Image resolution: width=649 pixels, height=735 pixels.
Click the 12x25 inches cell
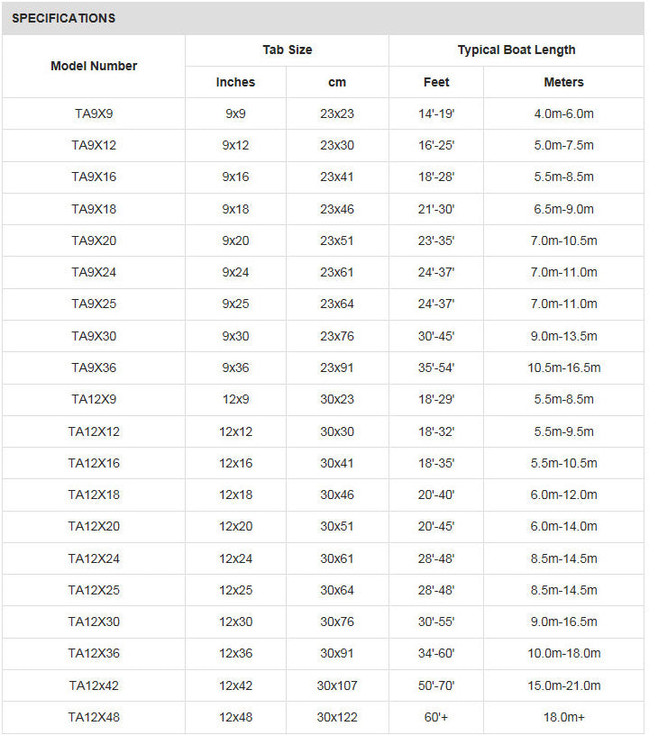point(235,590)
